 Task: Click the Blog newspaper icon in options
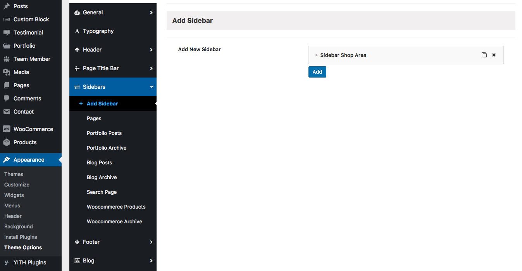click(77, 261)
